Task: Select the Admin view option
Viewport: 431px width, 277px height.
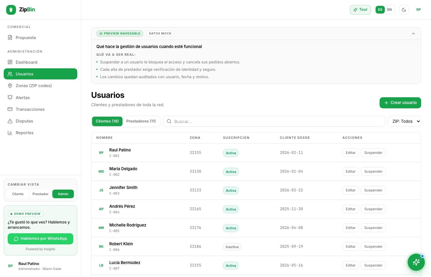Action: pos(63,194)
